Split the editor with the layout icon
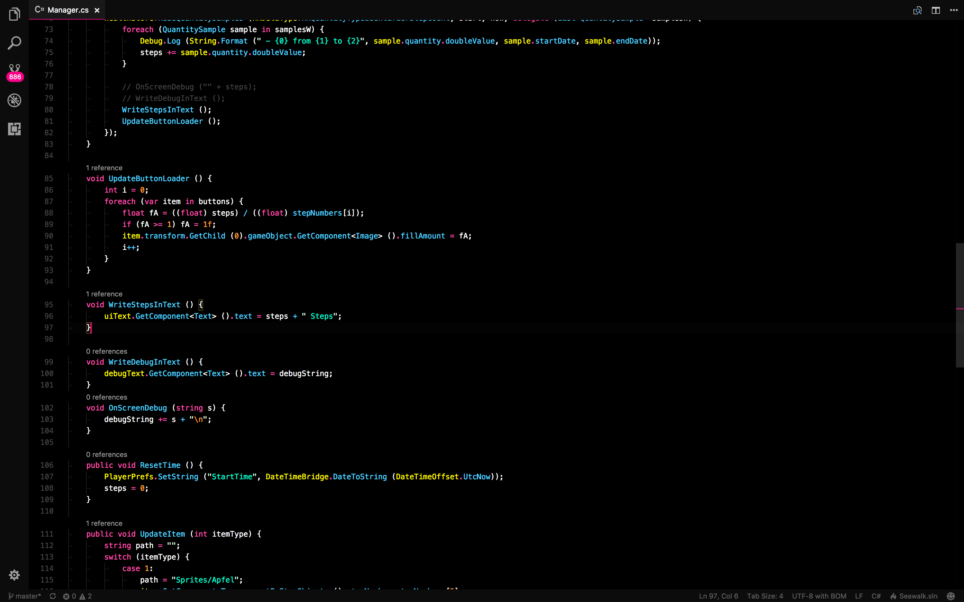Screen dimensions: 964x602 (x=936, y=10)
